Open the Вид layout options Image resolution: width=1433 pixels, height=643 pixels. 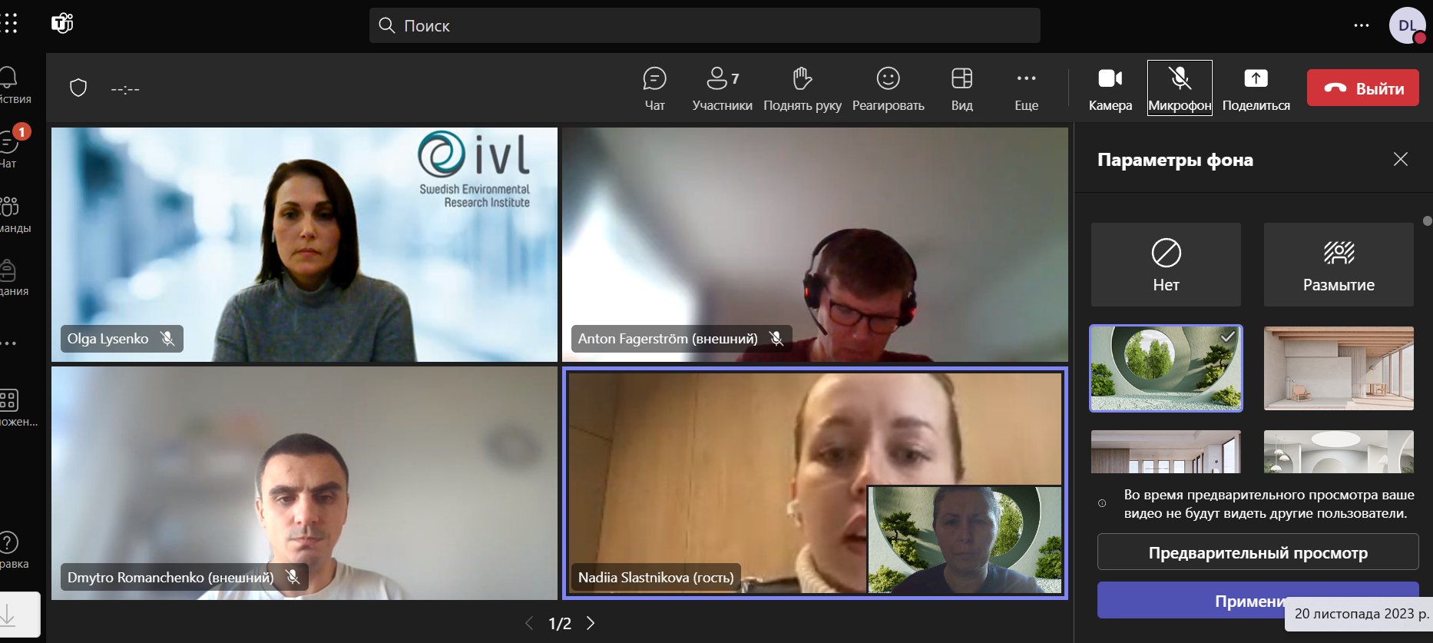coord(962,88)
